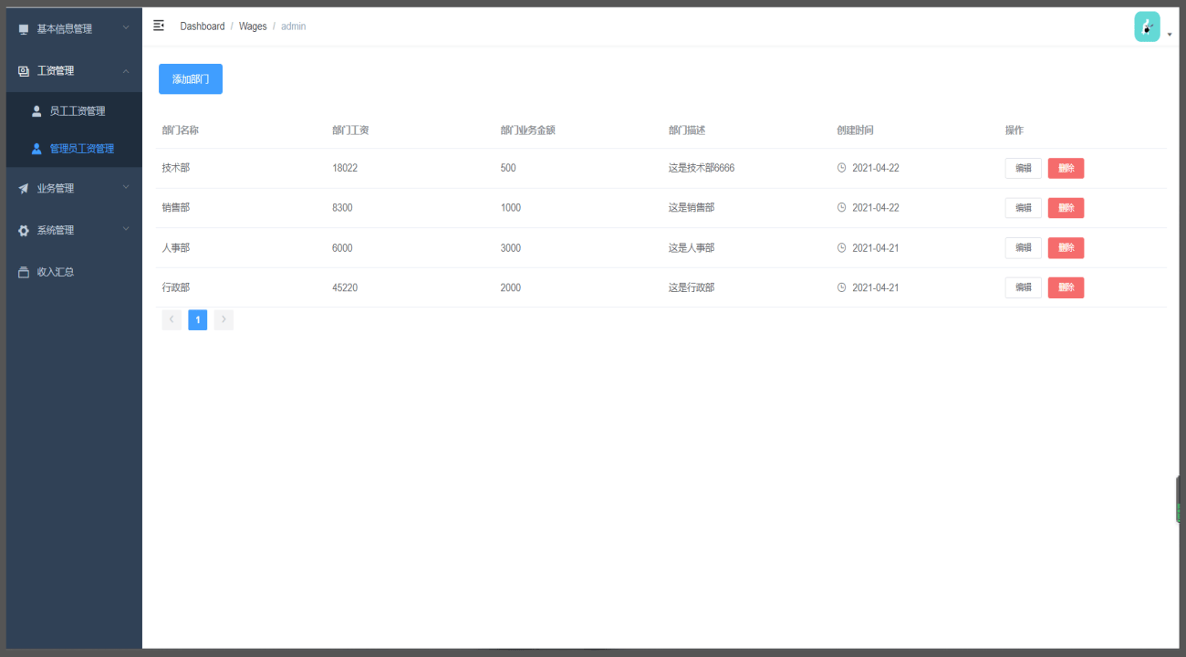
Task: Expand the 业务管理 submenu
Action: 64,188
